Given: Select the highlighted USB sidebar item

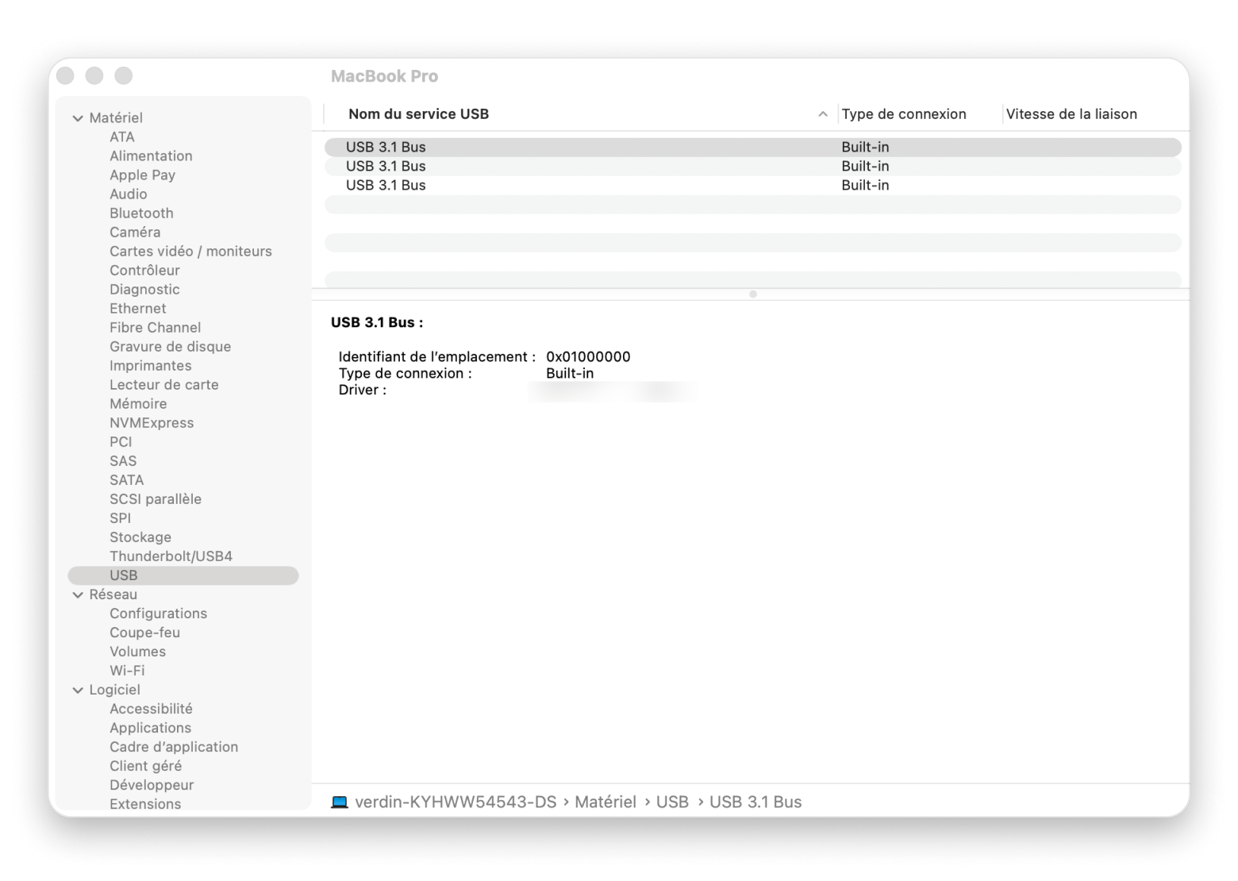Looking at the screenshot, I should (183, 575).
